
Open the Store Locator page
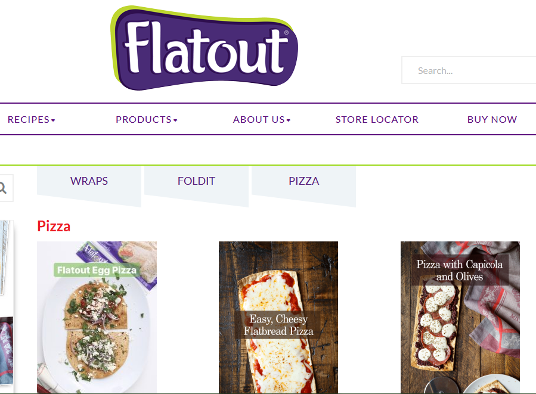coord(377,120)
